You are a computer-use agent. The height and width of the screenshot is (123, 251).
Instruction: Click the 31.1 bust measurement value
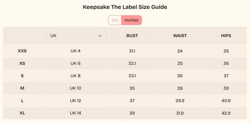tap(132, 51)
